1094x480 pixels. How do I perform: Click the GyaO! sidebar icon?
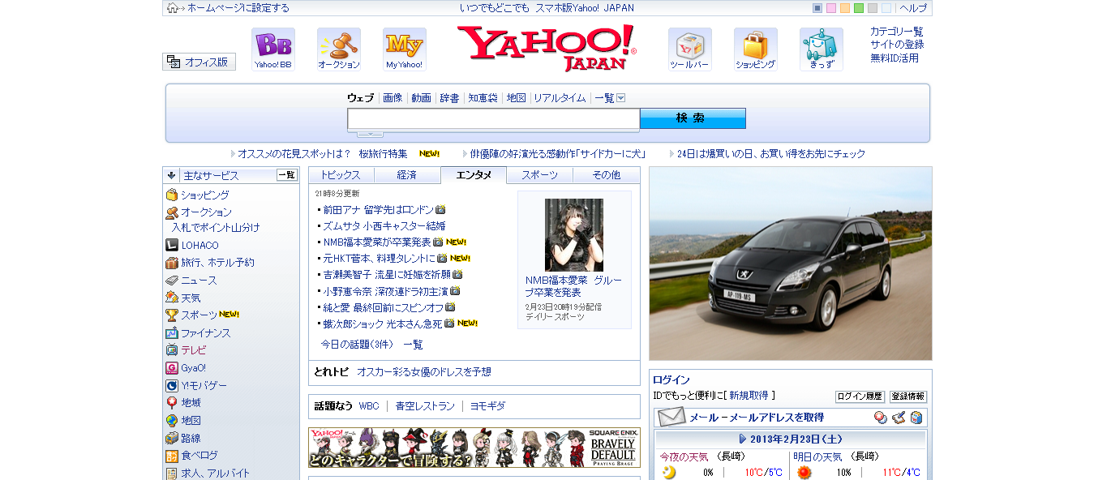coord(172,368)
